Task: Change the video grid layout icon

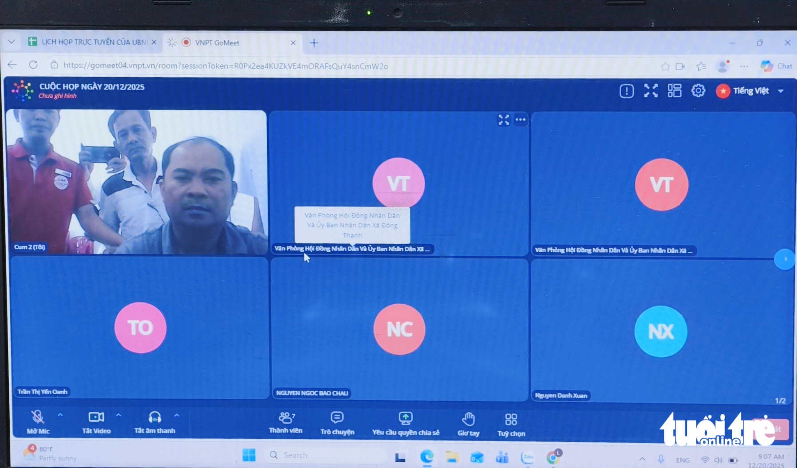Action: tap(674, 91)
